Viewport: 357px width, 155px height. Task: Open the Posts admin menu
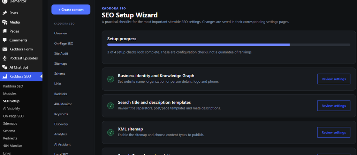point(21,13)
